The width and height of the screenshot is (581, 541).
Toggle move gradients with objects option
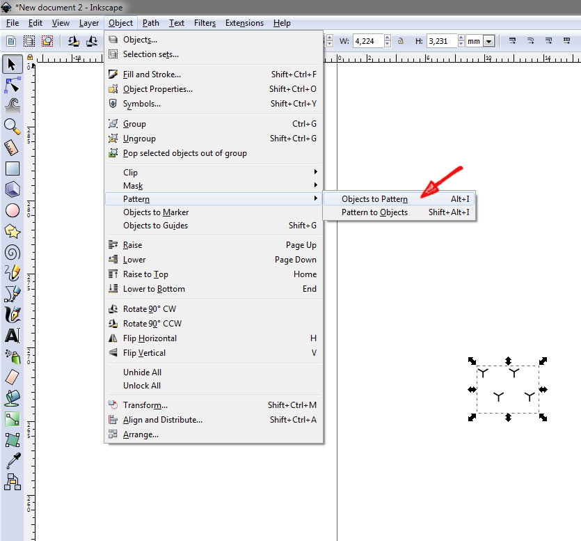click(549, 41)
